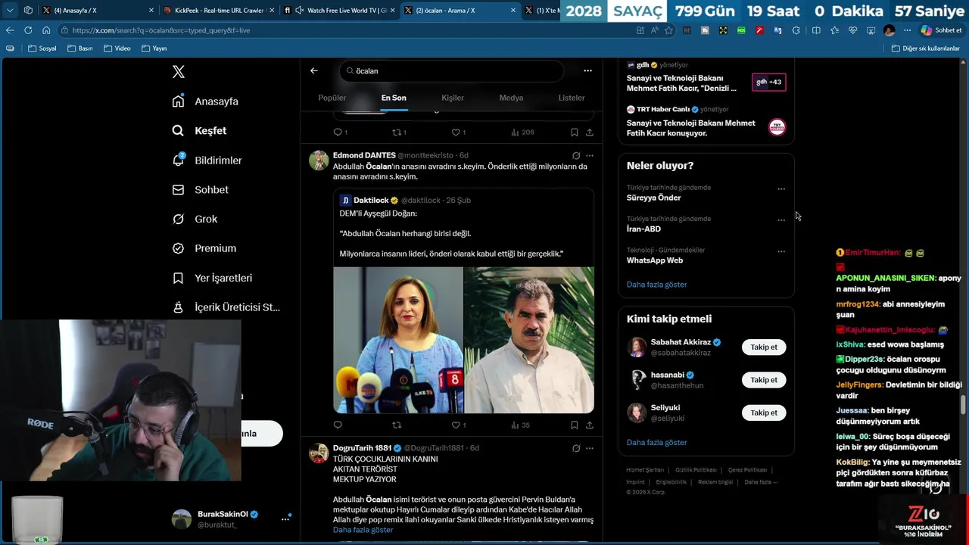
Task: Switch to the En Son tab
Action: pos(394,98)
